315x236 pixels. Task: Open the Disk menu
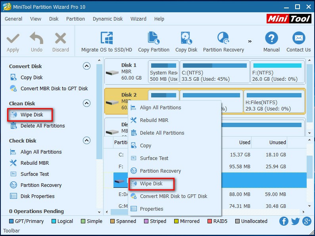click(x=54, y=19)
